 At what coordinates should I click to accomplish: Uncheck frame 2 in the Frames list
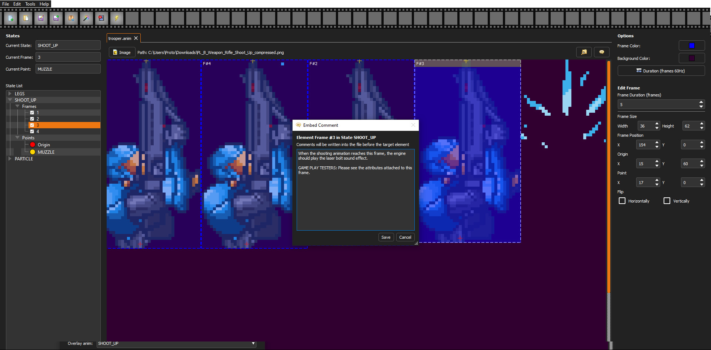33,119
